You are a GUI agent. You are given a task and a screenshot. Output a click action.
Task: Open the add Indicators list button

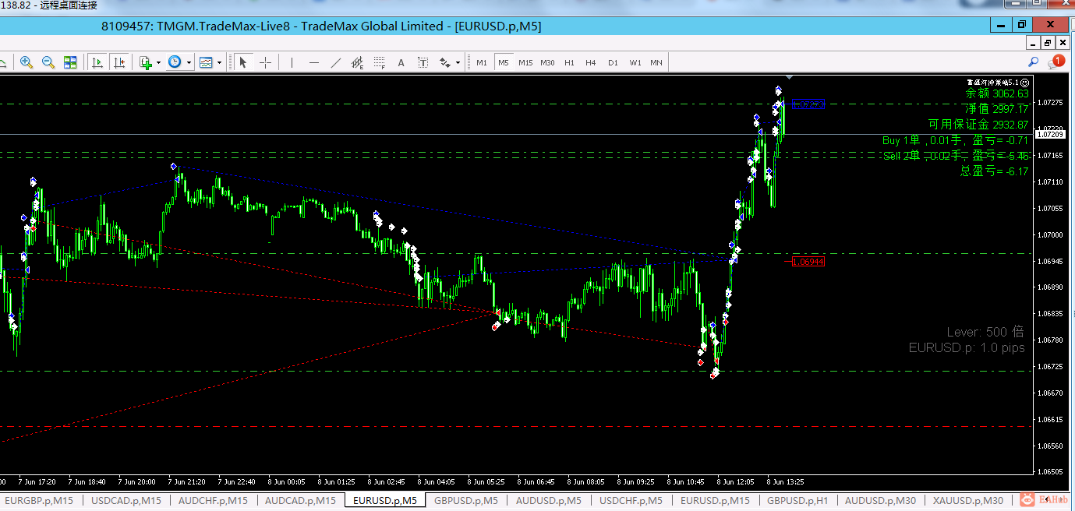pyautogui.click(x=146, y=62)
